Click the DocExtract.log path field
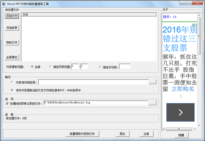This screenshot has height=141, width=205. pyautogui.click(x=96, y=103)
